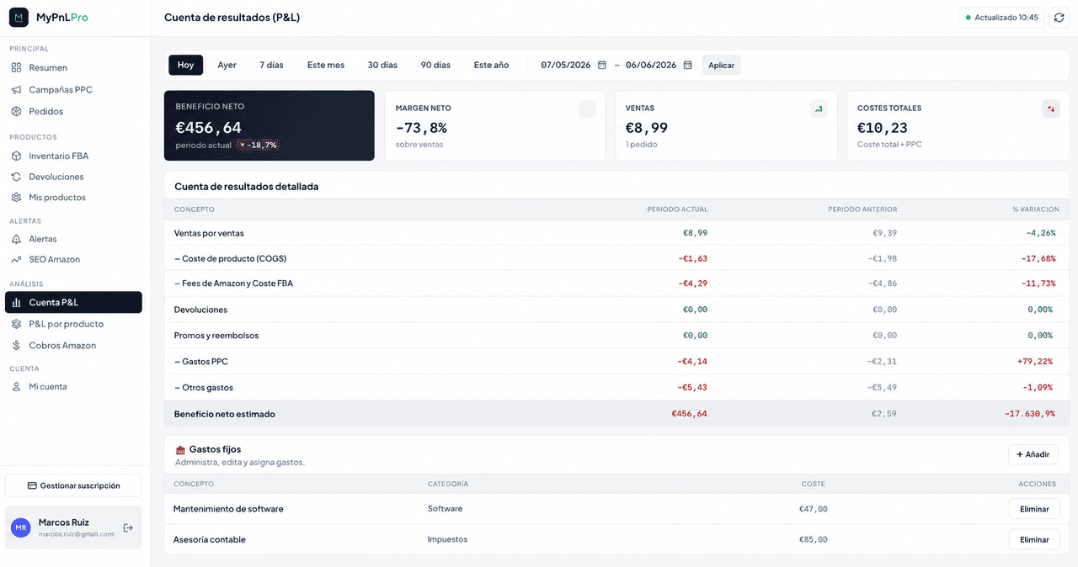The width and height of the screenshot is (1078, 567).
Task: Click the marcos.ruiz@gmail.com email text
Action: (76, 534)
